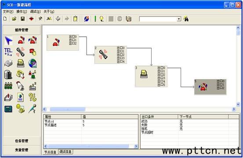The height and width of the screenshot is (158, 243).
Task: Select flow node 1 with the red phone
Action: click(x=63, y=42)
